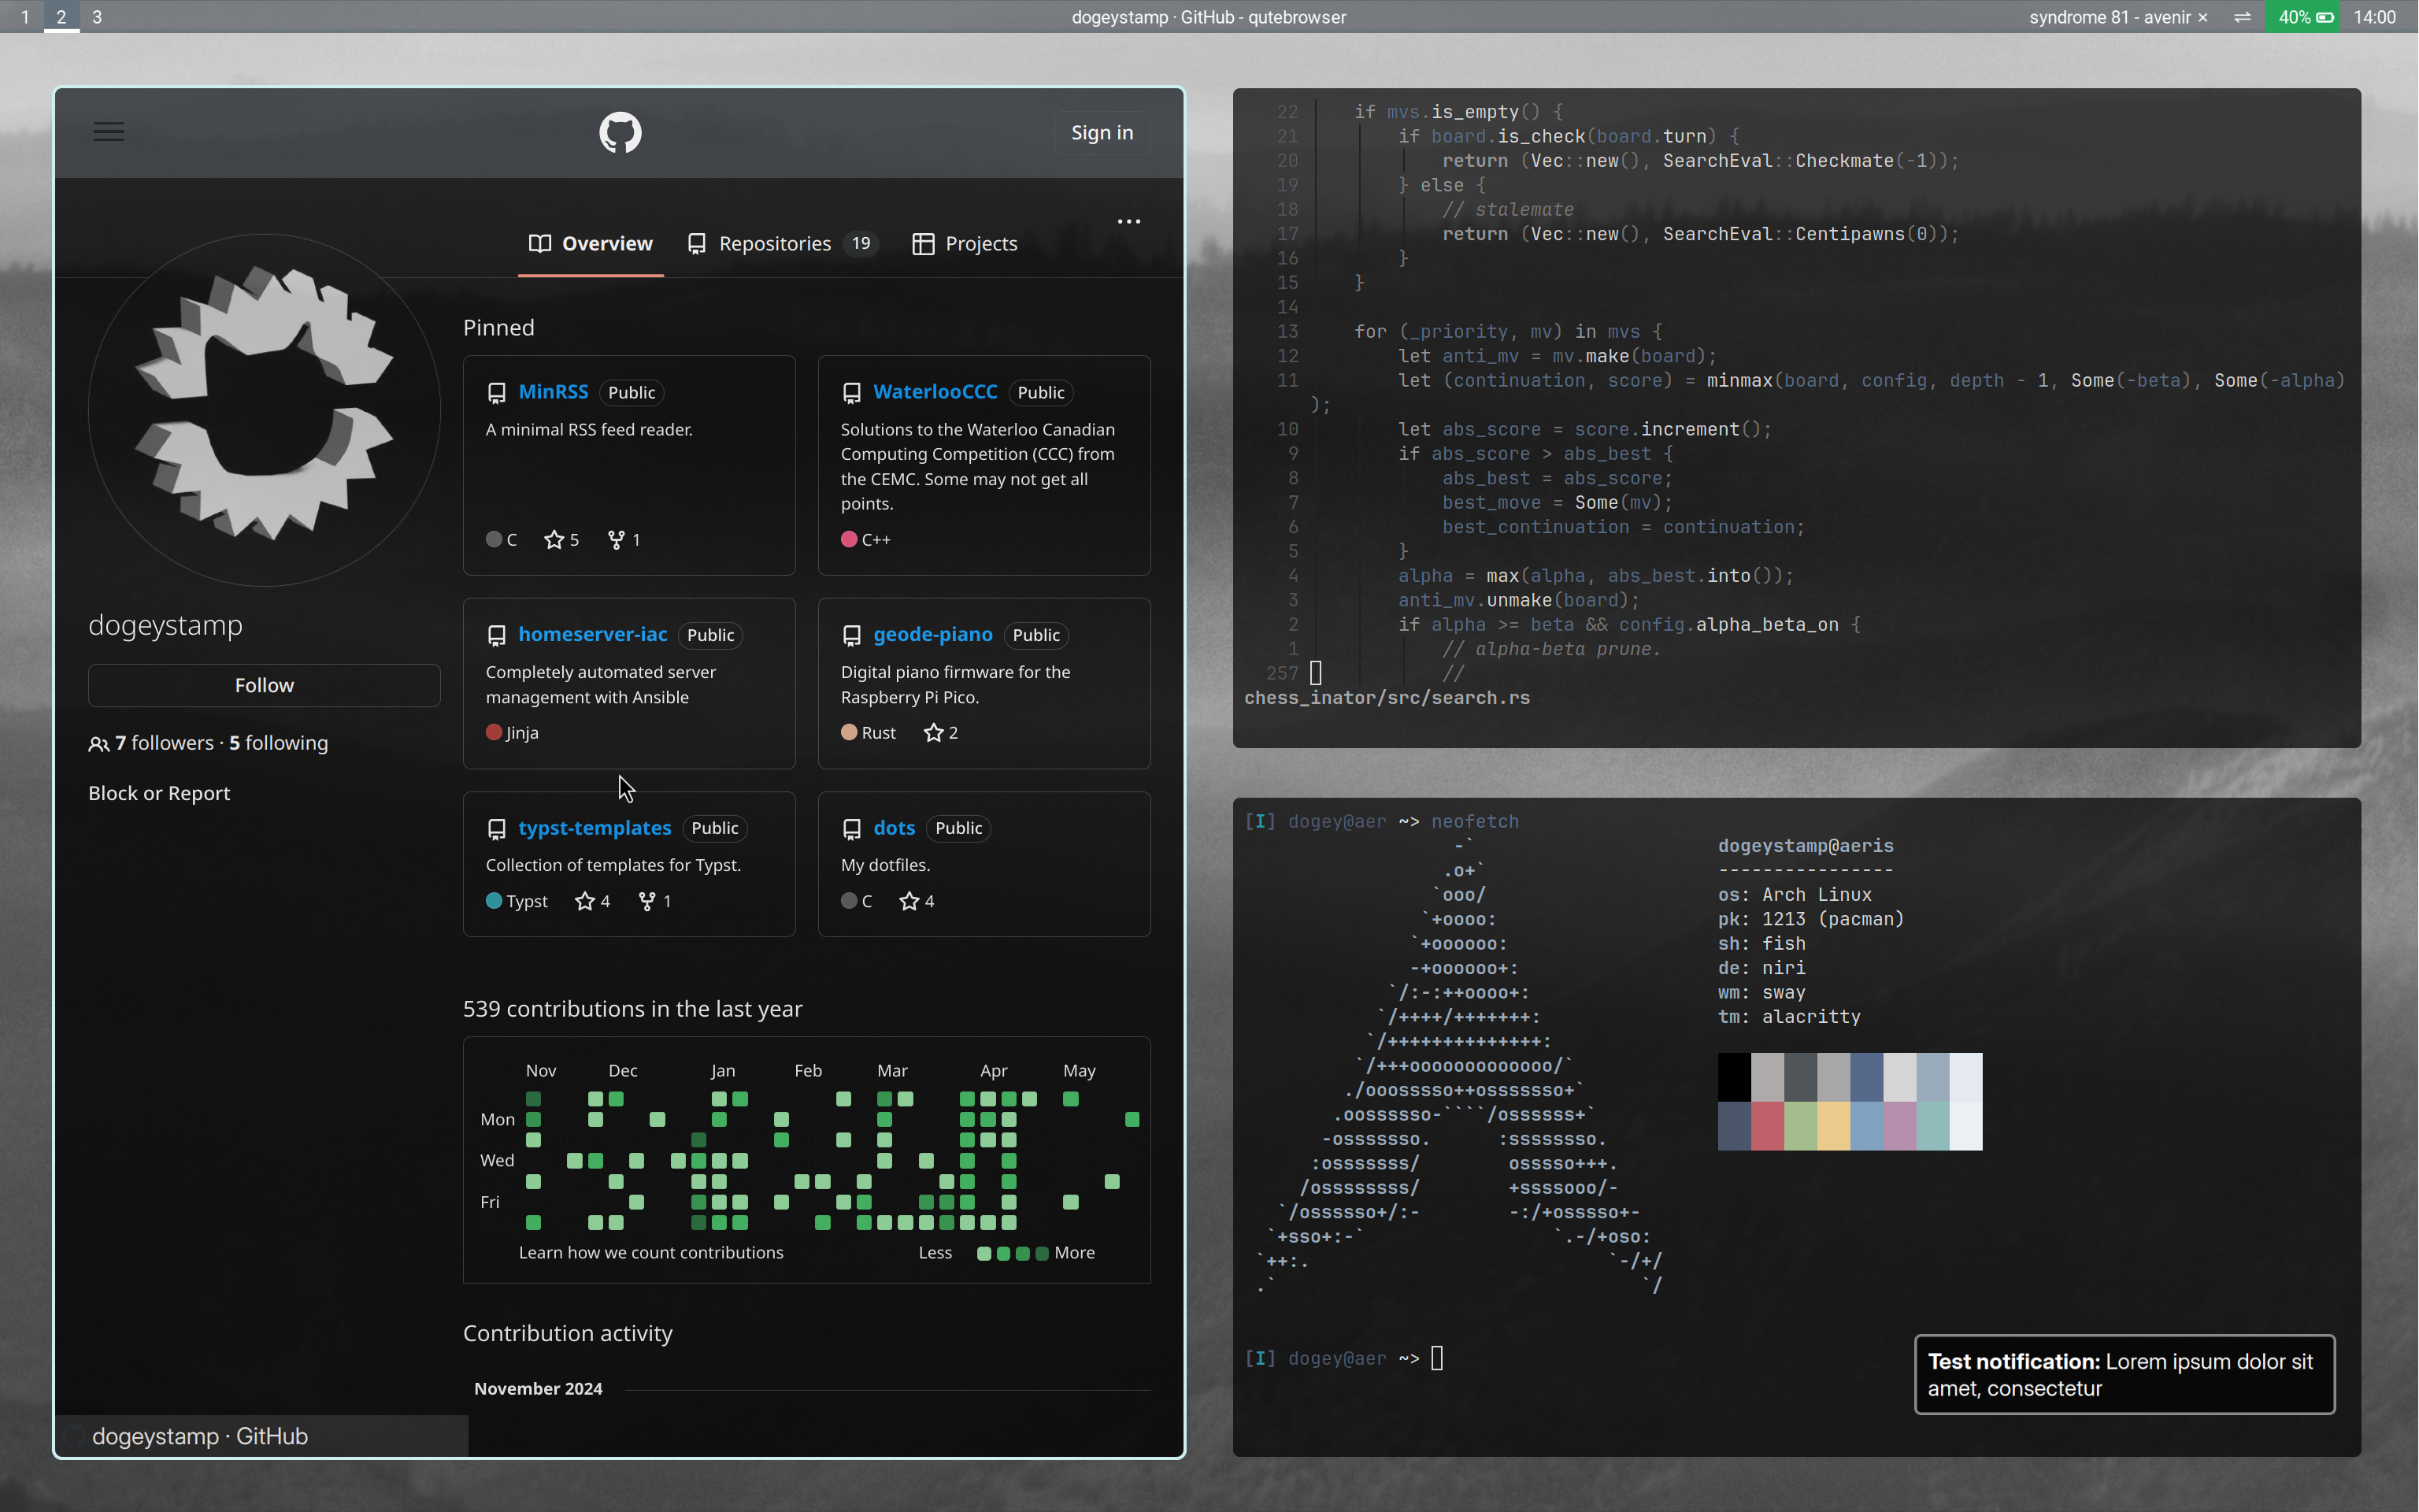2419x1512 pixels.
Task: Click the chess_inator/src/search.rs filename in editor
Action: pyautogui.click(x=1387, y=698)
